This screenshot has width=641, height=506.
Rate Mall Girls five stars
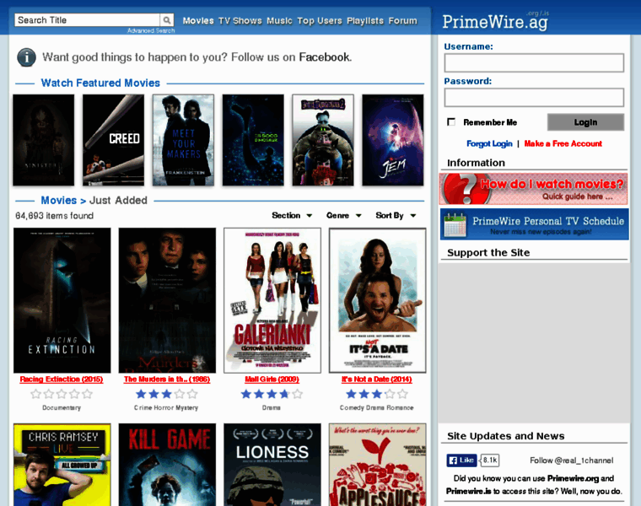297,394
